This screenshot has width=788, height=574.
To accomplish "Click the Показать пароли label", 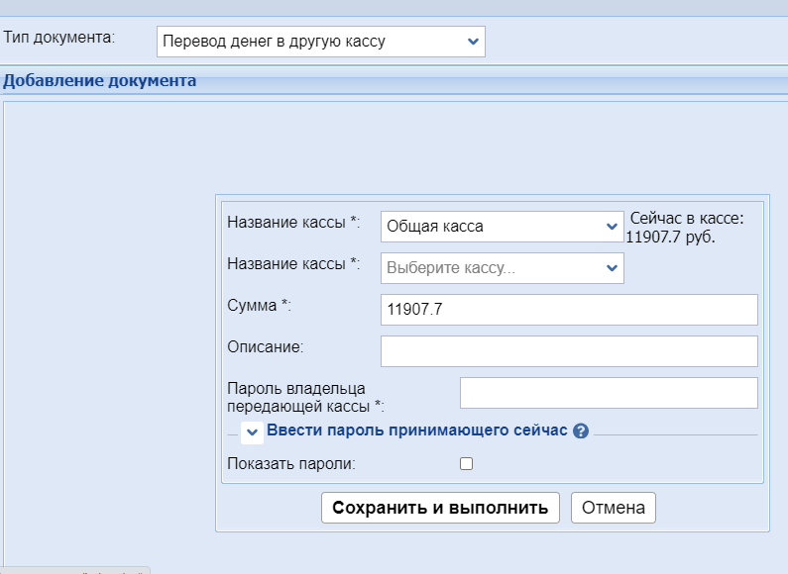I will [x=290, y=463].
